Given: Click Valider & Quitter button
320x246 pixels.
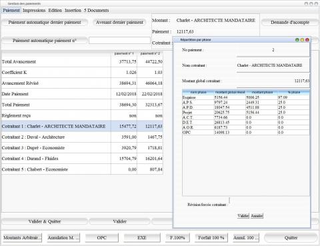Looking at the screenshot, I should click(x=45, y=221).
